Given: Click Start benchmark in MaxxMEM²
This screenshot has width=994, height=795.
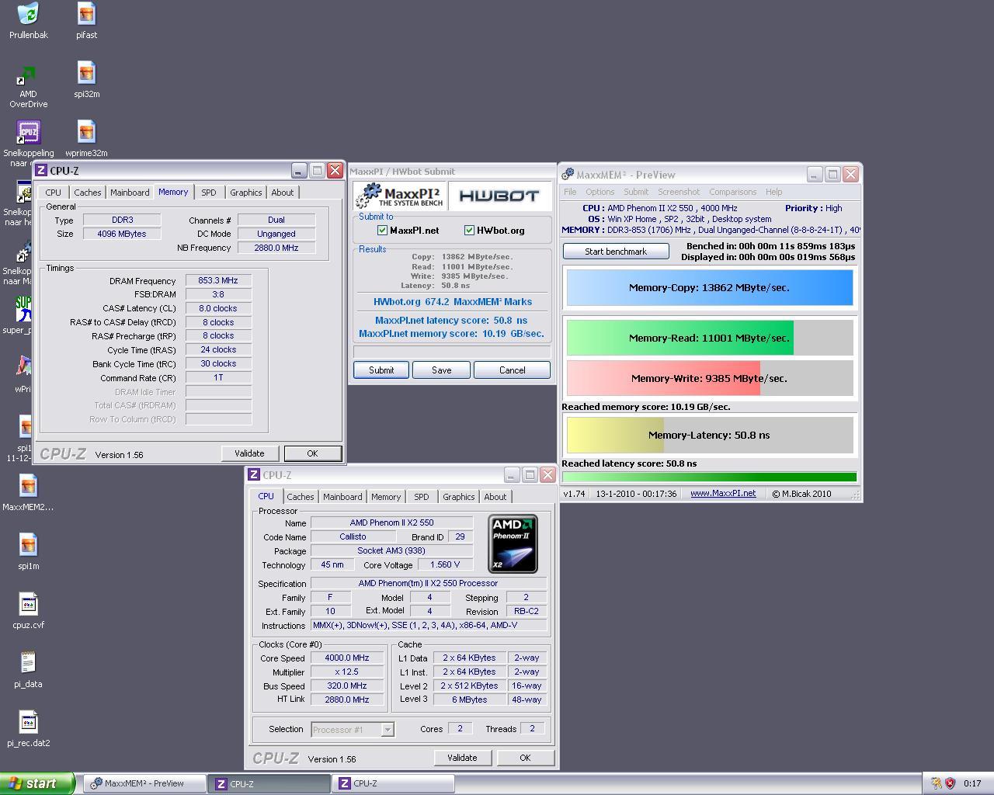Looking at the screenshot, I should click(616, 252).
